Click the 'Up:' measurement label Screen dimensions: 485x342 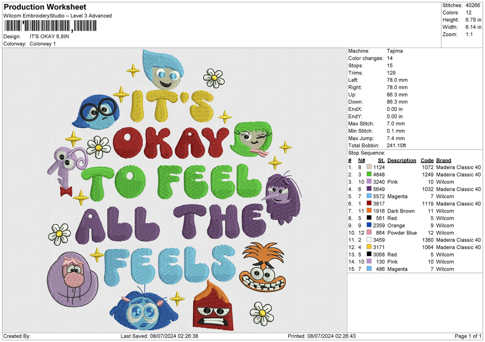click(x=352, y=95)
